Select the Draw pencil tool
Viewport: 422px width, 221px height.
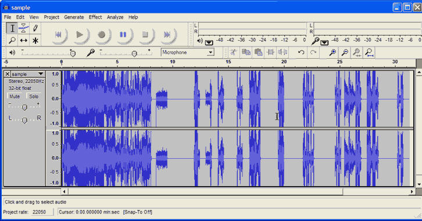click(x=35, y=28)
